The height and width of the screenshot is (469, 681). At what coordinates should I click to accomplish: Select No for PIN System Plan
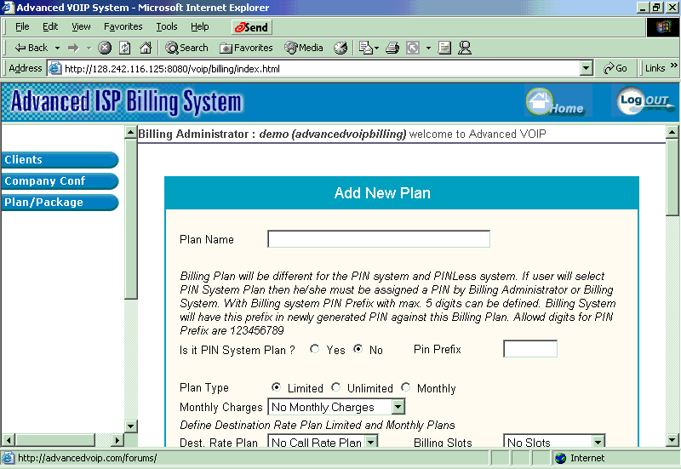pyautogui.click(x=358, y=349)
